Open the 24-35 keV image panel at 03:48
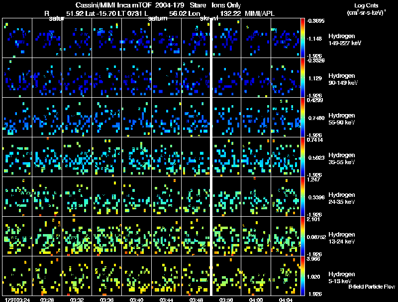The width and height of the screenshot is (398, 302). (x=196, y=197)
